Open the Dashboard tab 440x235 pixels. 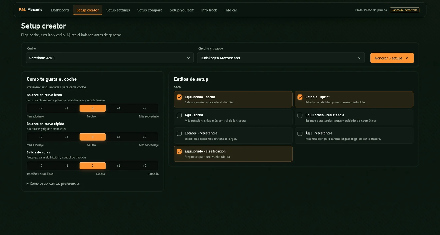60,10
